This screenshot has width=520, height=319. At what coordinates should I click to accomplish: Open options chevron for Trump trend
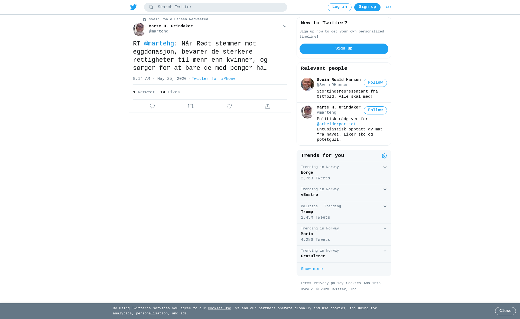point(385,206)
